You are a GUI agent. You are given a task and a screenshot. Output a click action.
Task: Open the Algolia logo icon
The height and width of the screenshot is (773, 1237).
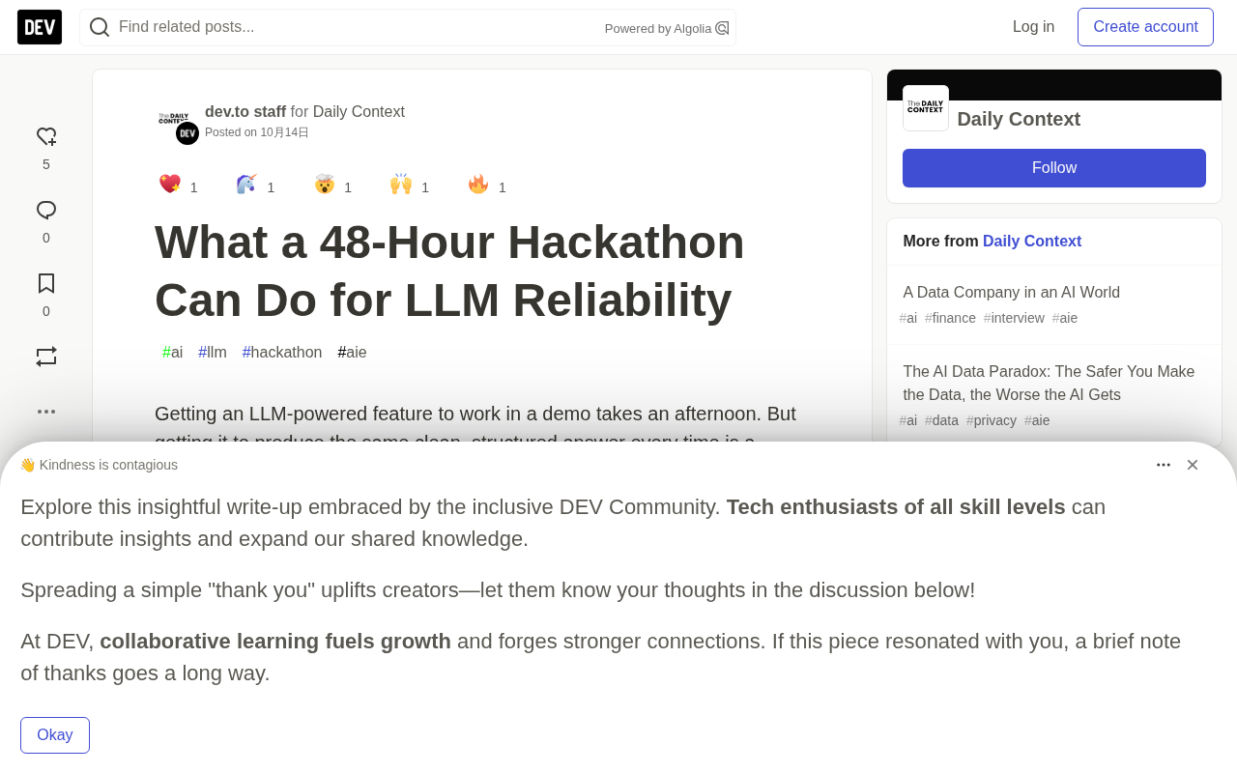click(722, 28)
